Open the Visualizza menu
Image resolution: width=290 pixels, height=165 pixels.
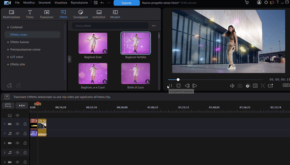61,3
